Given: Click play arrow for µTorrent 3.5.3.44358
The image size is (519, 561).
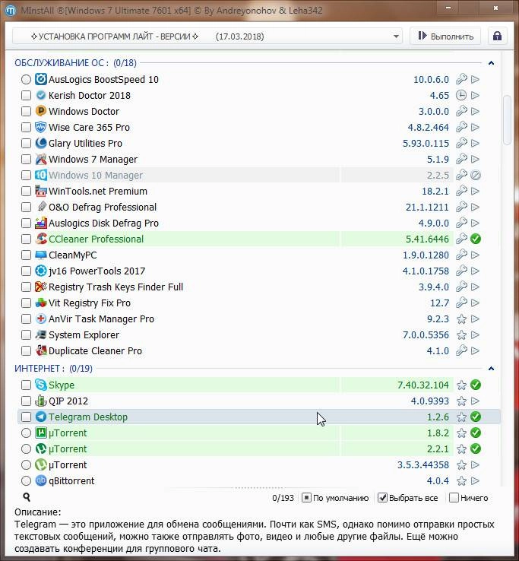Looking at the screenshot, I should (x=475, y=464).
